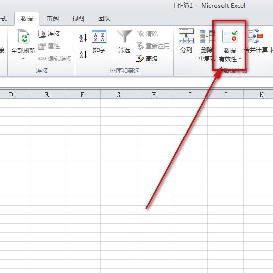Click the Refresh All (全部刷新) icon
The width and height of the screenshot is (273, 273).
23,36
